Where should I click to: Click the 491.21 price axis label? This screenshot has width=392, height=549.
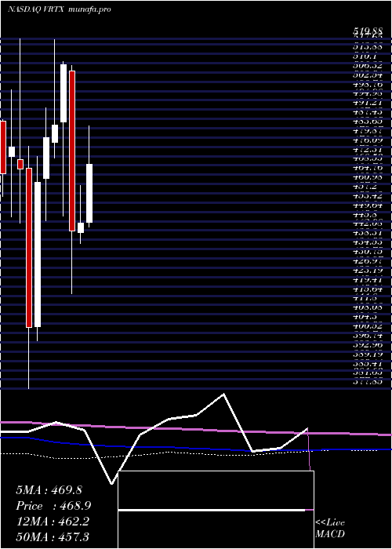[367, 104]
